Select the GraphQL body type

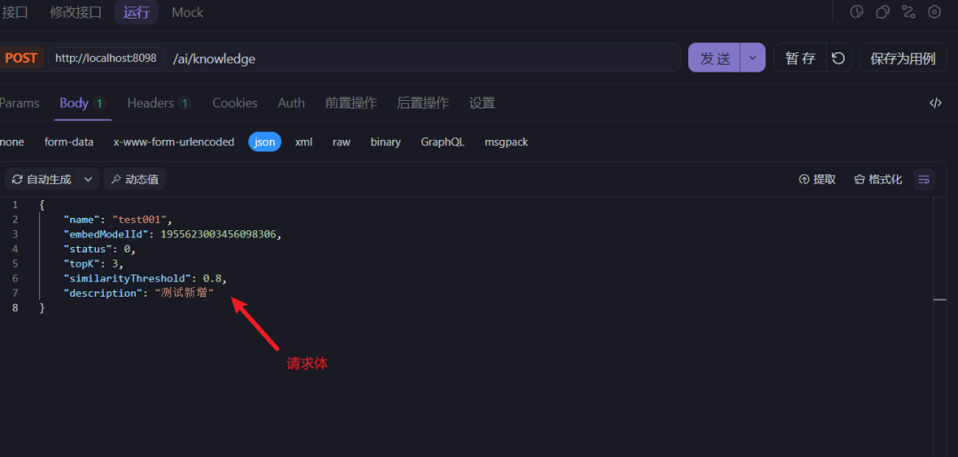(443, 143)
